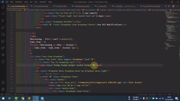Click the div.container breadcrumb segment

click(89, 10)
